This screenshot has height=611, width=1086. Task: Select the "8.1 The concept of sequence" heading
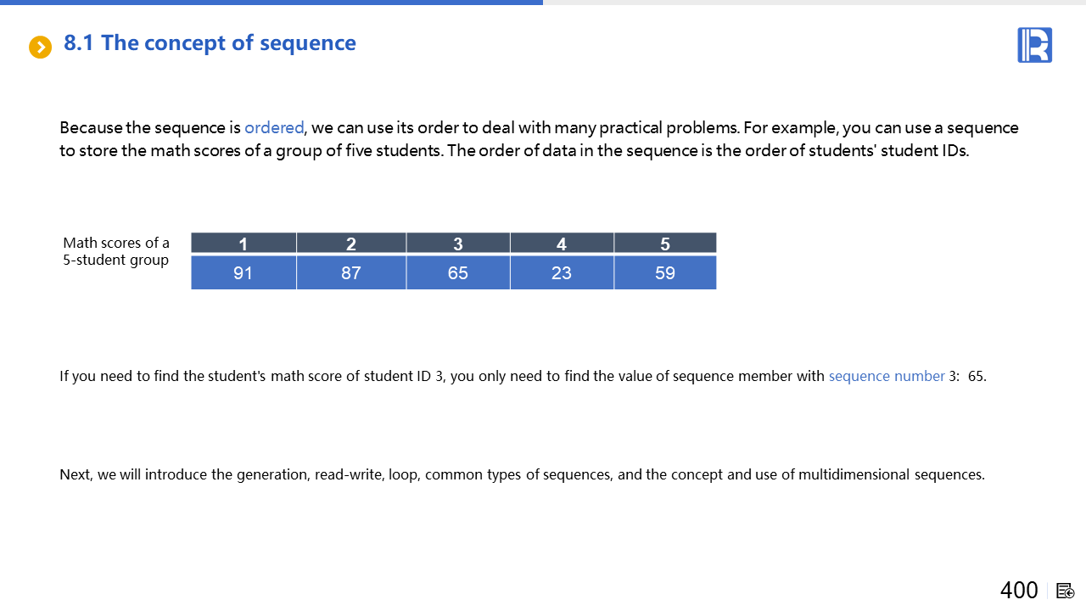(x=210, y=43)
